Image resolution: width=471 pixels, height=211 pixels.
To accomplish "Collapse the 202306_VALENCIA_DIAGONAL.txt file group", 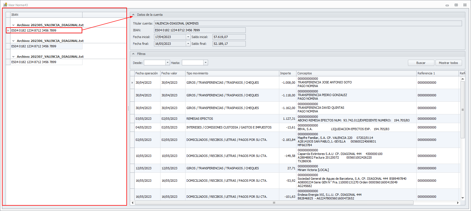I will (13, 41).
